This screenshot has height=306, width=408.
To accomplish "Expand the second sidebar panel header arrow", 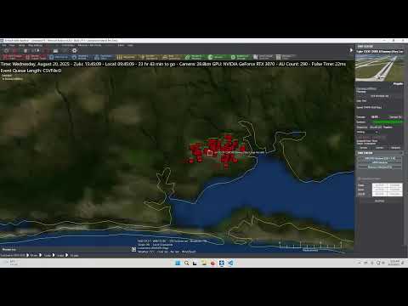I will coord(401,153).
